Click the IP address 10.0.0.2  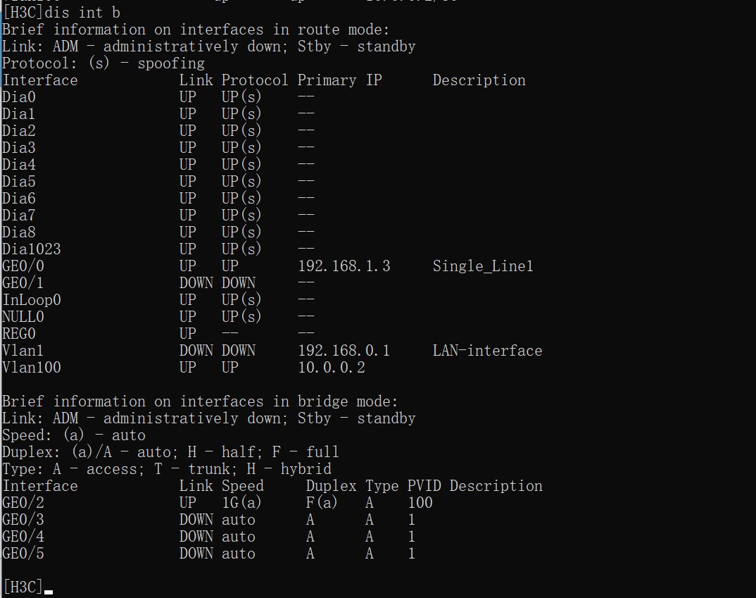pyautogui.click(x=332, y=368)
